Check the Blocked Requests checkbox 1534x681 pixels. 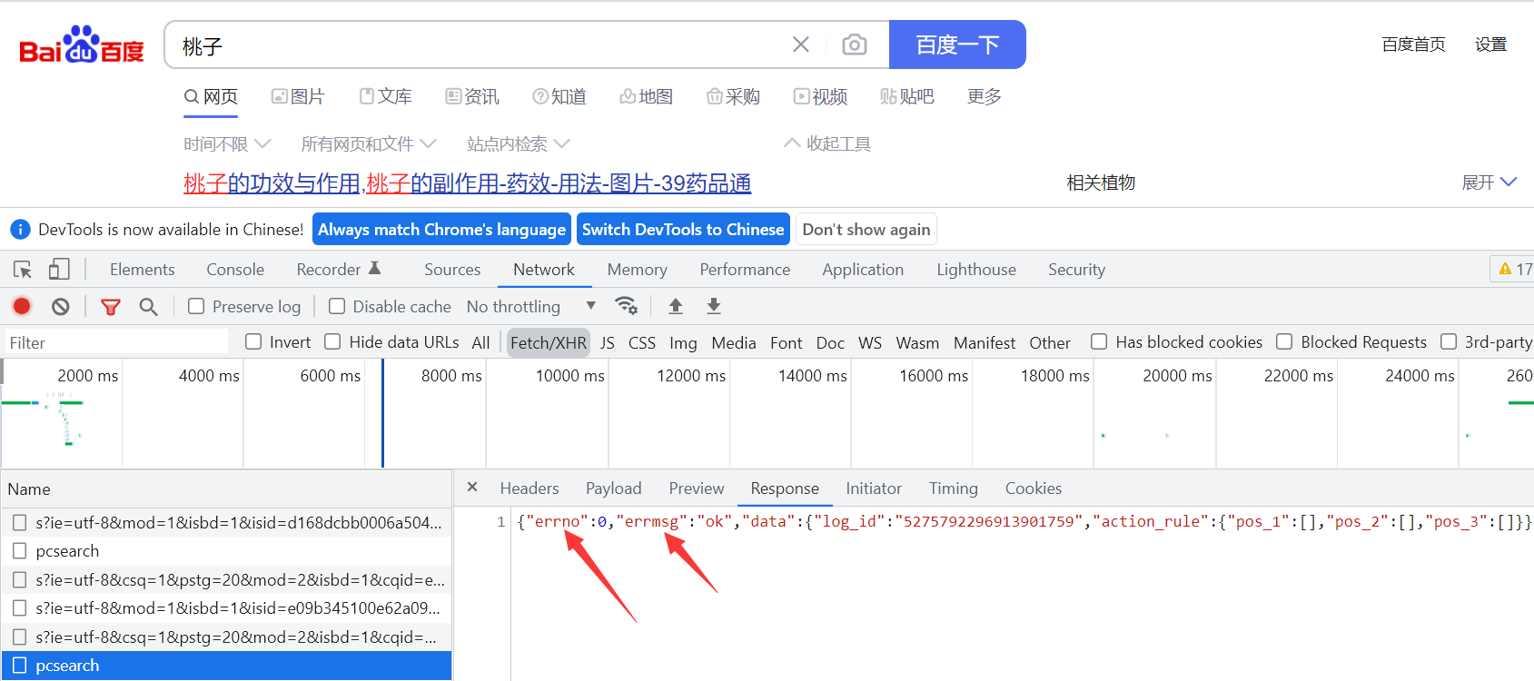[x=1284, y=341]
